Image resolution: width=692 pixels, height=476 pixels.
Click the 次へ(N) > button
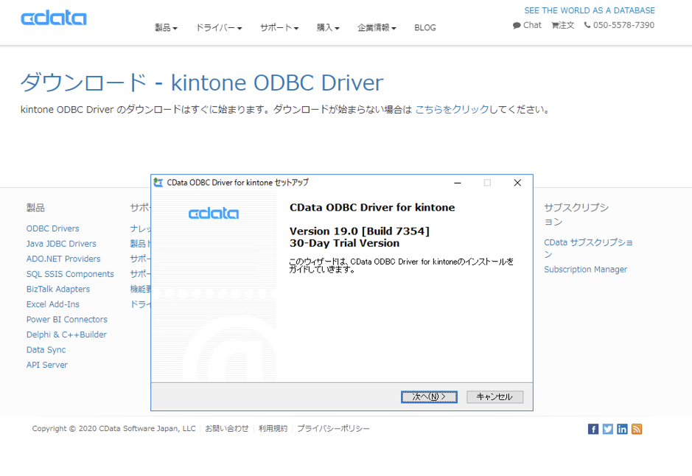point(429,397)
